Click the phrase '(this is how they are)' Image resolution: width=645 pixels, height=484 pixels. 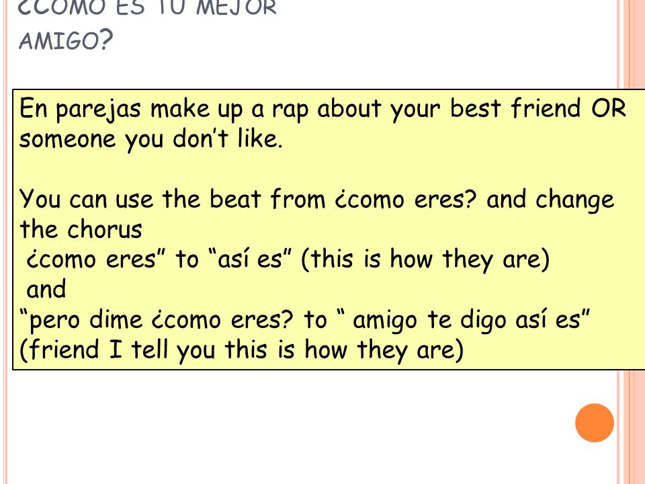pos(425,259)
